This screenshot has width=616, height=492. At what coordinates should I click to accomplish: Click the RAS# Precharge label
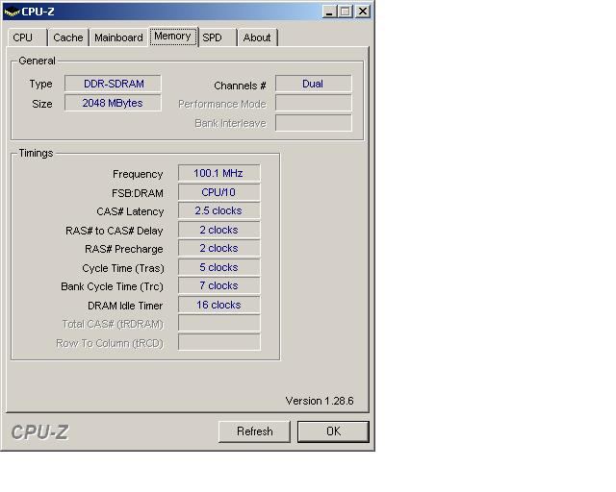(124, 249)
